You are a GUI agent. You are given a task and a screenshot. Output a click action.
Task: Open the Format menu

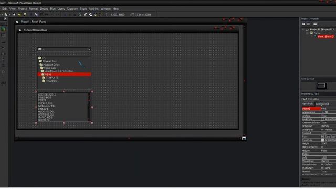[x=33, y=9]
